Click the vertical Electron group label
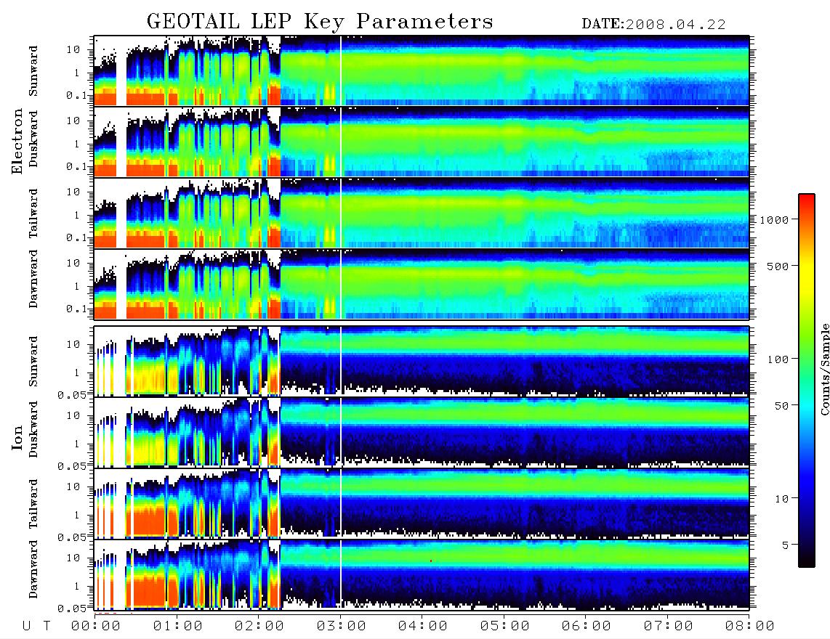The width and height of the screenshot is (830, 639). [17, 141]
